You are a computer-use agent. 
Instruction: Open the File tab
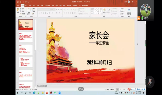point(18,5)
